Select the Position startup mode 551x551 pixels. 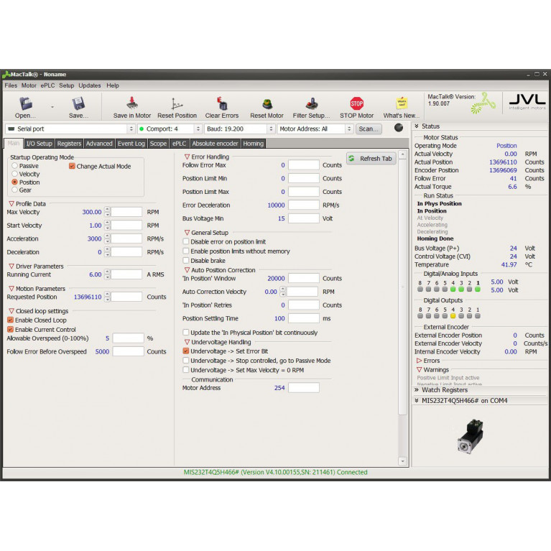15,182
